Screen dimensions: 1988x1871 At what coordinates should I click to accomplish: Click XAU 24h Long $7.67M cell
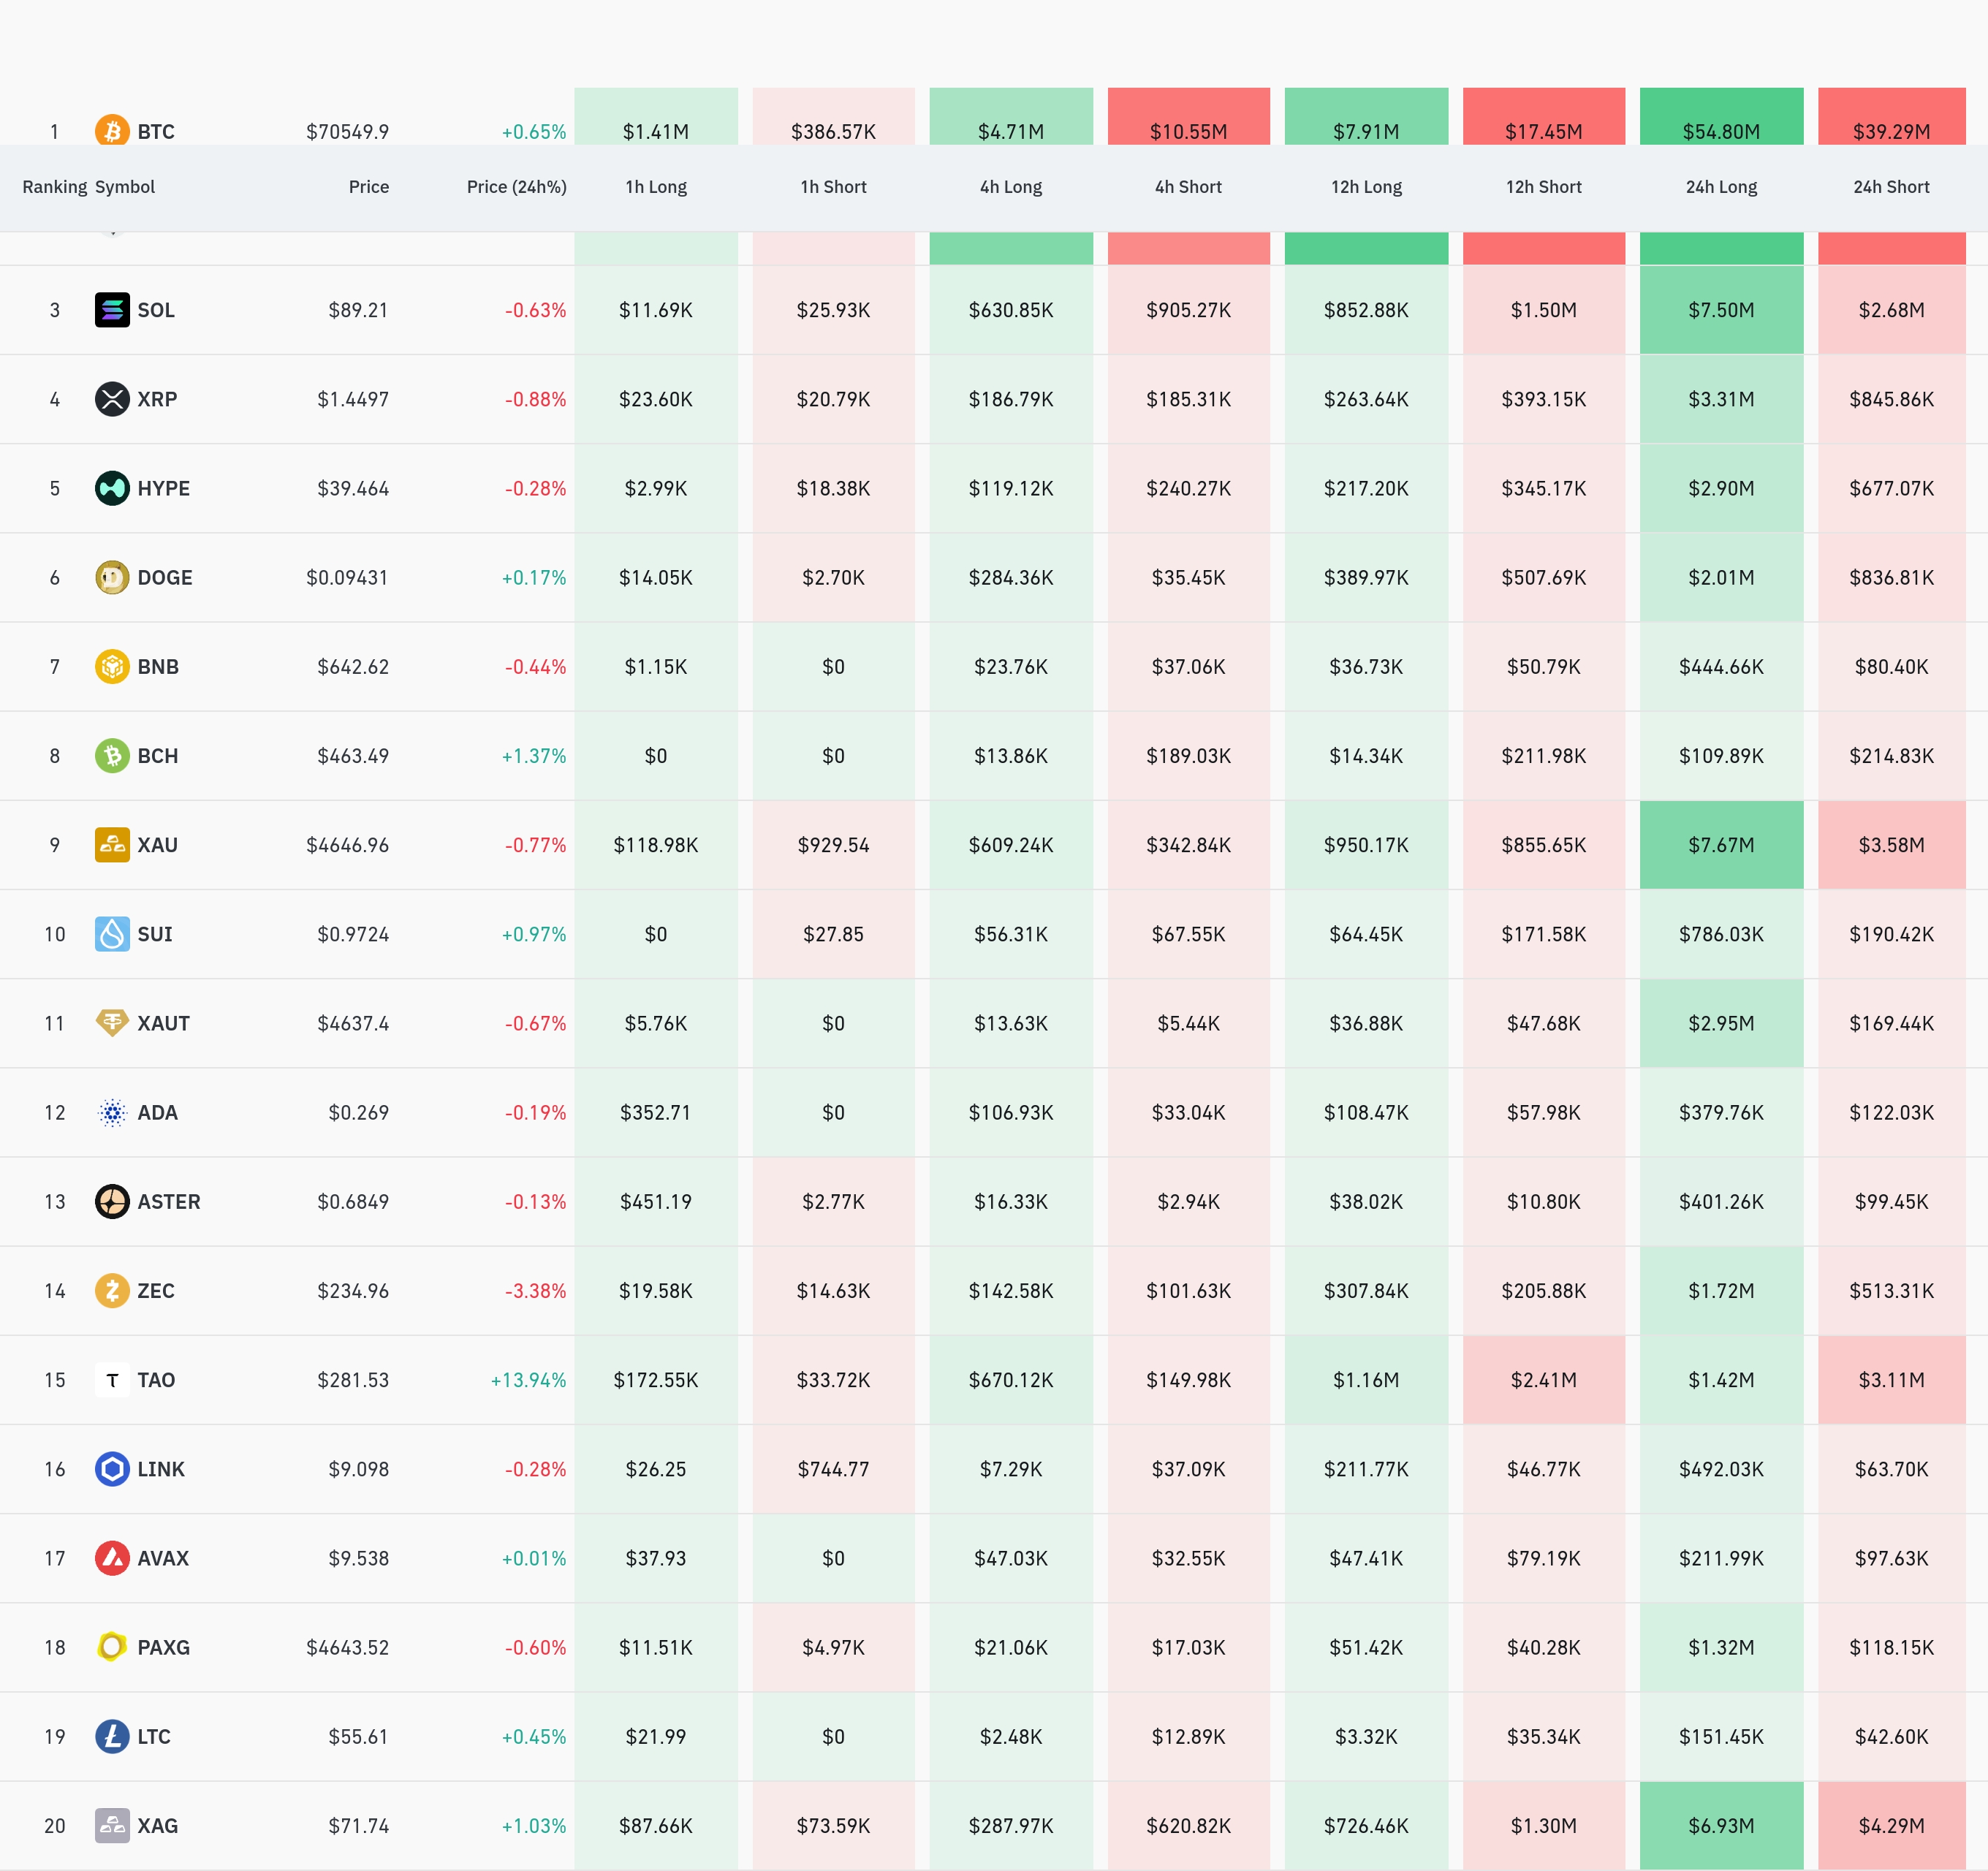1721,845
